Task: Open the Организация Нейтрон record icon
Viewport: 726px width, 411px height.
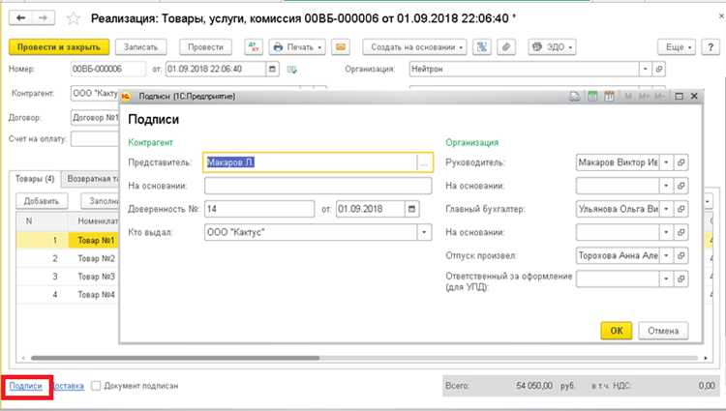Action: (x=659, y=70)
